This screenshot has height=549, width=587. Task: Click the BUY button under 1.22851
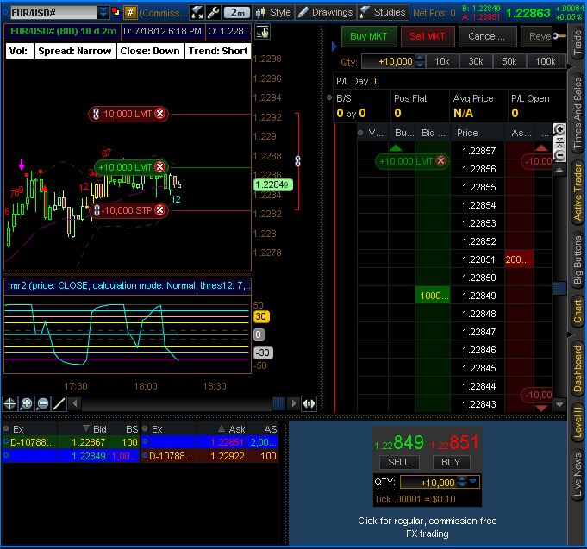[451, 462]
